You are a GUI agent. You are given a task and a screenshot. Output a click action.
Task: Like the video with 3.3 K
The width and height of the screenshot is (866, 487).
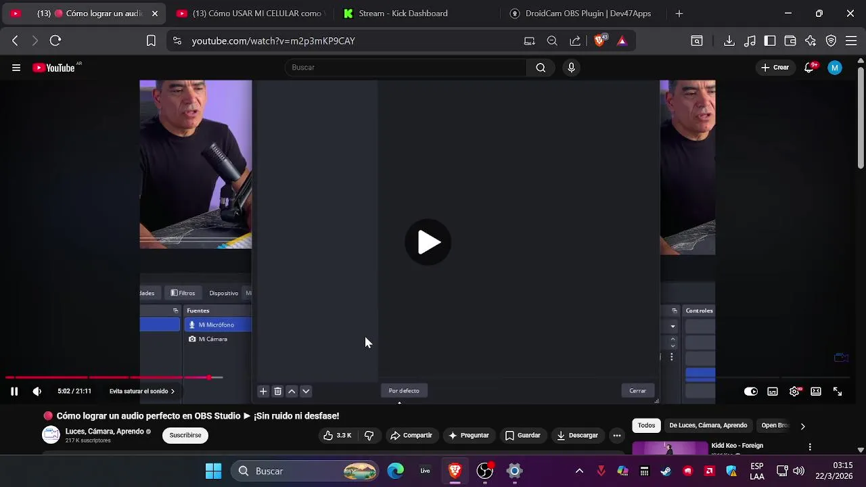(x=337, y=436)
